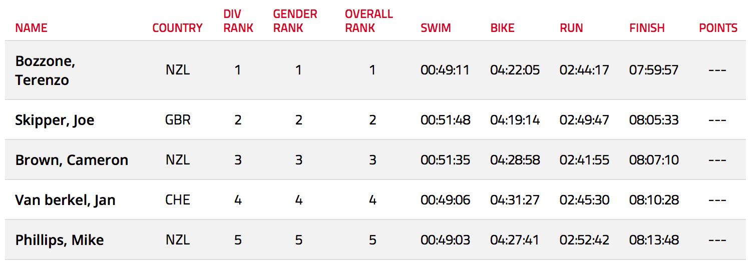Open Van berkel, Jan's results

click(x=65, y=200)
